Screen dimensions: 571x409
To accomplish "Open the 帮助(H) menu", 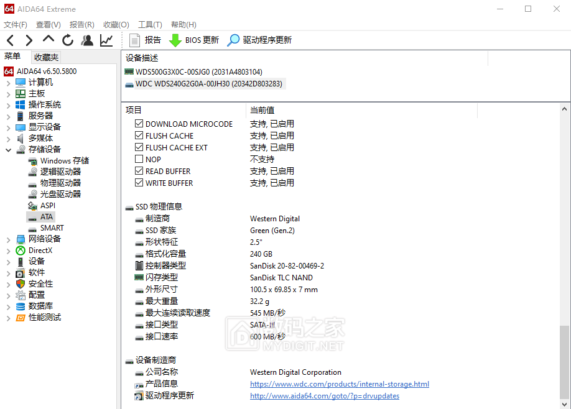I will (183, 24).
